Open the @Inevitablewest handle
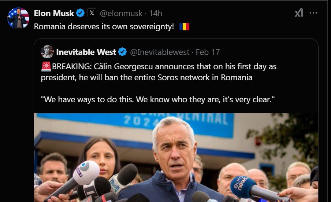The width and height of the screenshot is (331, 202). pos(160,52)
